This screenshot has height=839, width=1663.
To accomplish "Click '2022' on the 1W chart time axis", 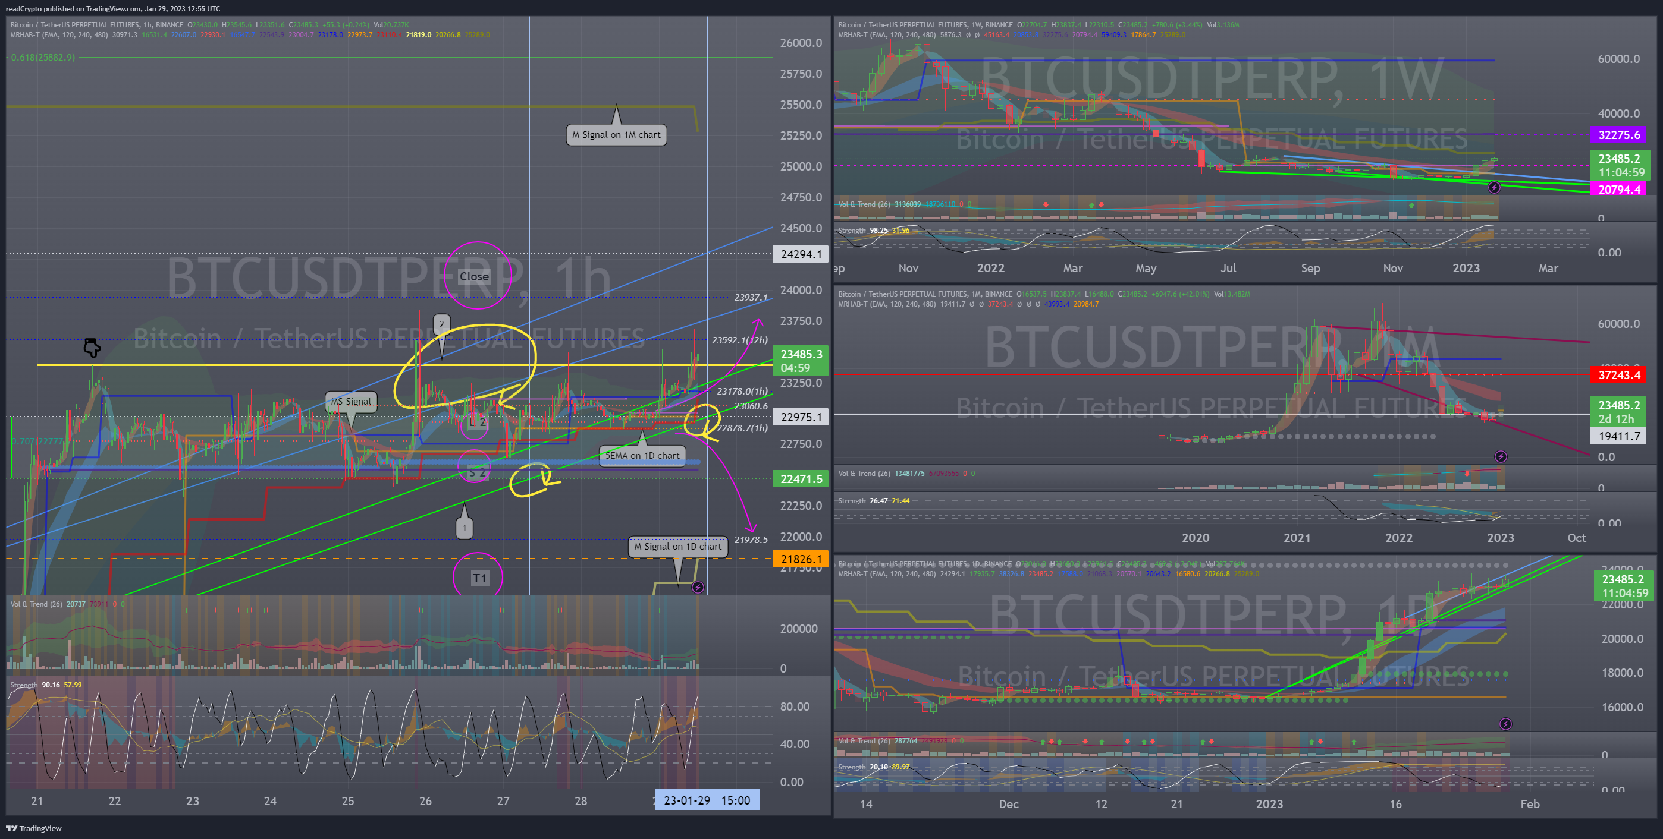I will (x=990, y=268).
